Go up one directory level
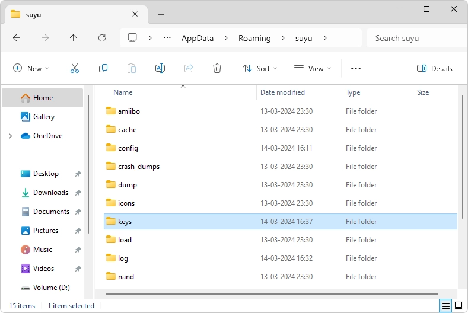468x313 pixels. click(x=74, y=38)
